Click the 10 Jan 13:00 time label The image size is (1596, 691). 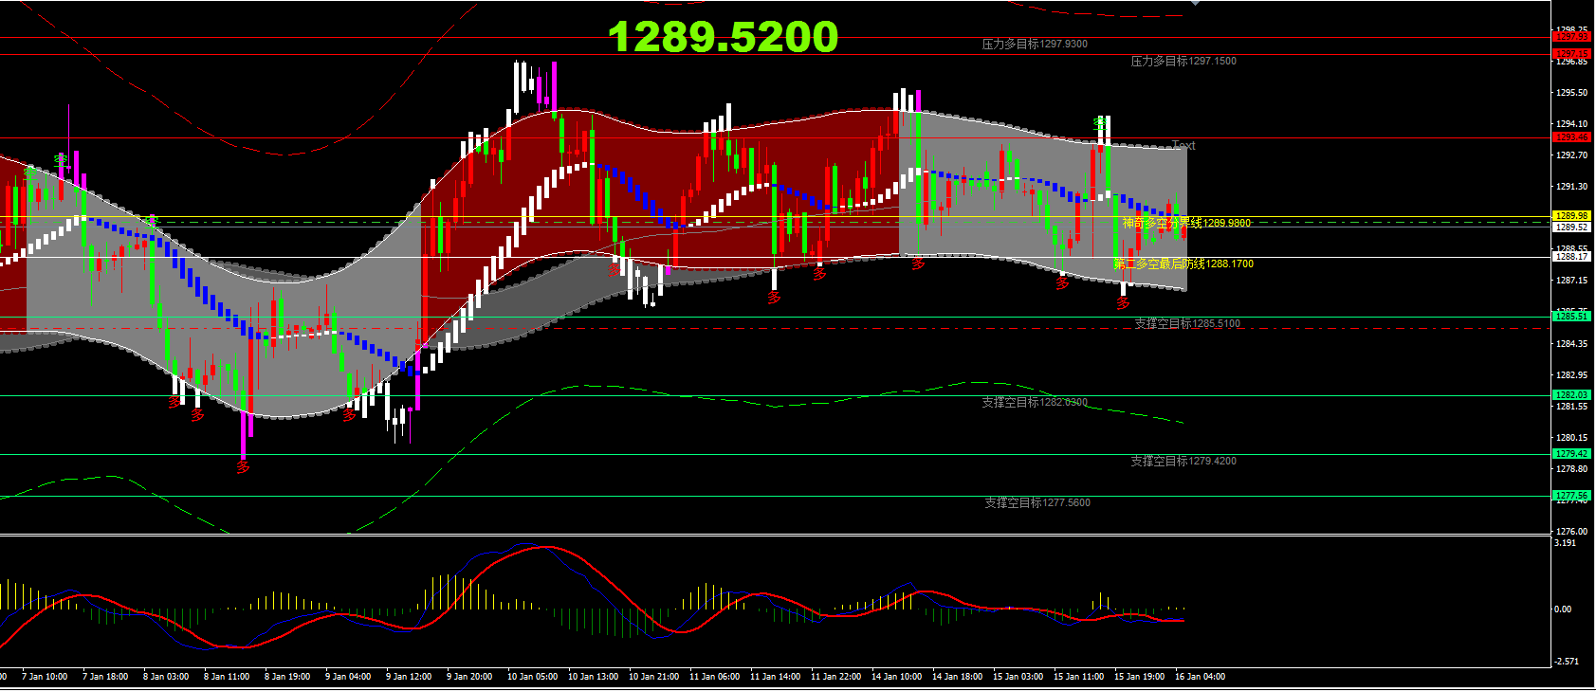coord(593,677)
